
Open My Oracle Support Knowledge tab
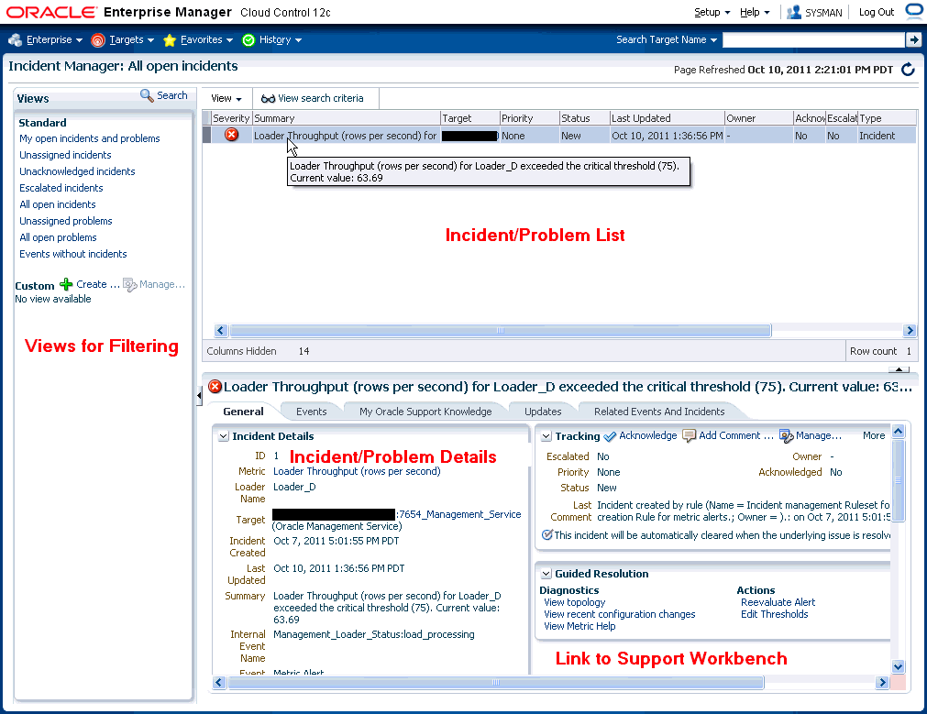point(425,412)
